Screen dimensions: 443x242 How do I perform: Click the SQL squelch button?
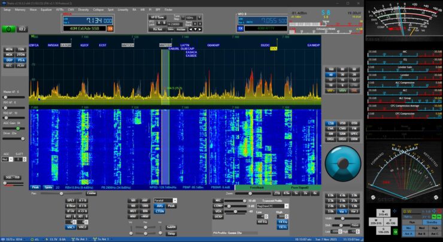tap(13, 177)
